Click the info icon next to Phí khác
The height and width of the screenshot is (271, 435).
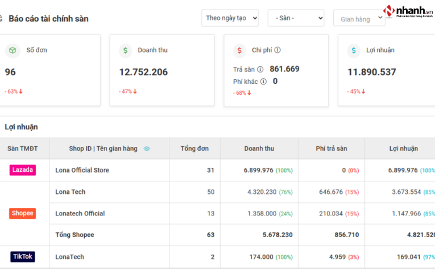263,82
